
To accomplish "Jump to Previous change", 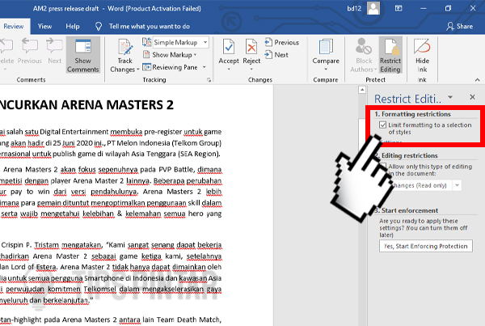I will [282, 42].
